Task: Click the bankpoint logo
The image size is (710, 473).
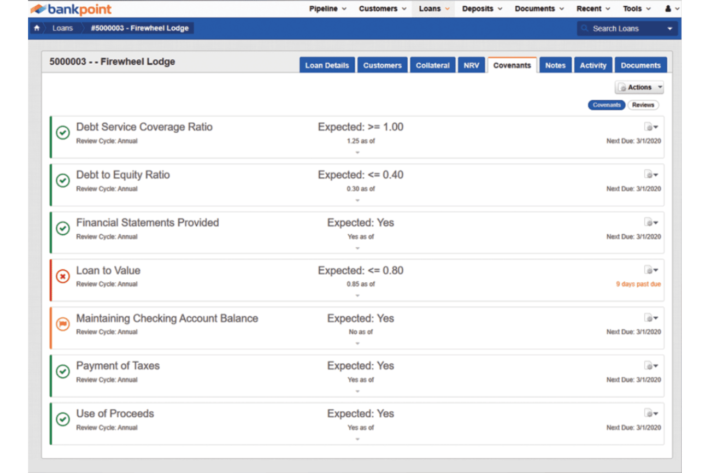Action: [71, 9]
